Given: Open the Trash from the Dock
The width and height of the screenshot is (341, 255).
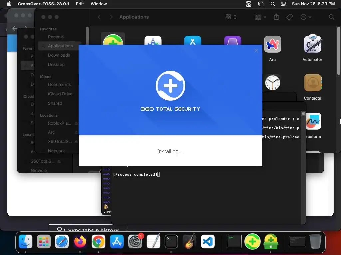Looking at the screenshot, I should [315, 241].
